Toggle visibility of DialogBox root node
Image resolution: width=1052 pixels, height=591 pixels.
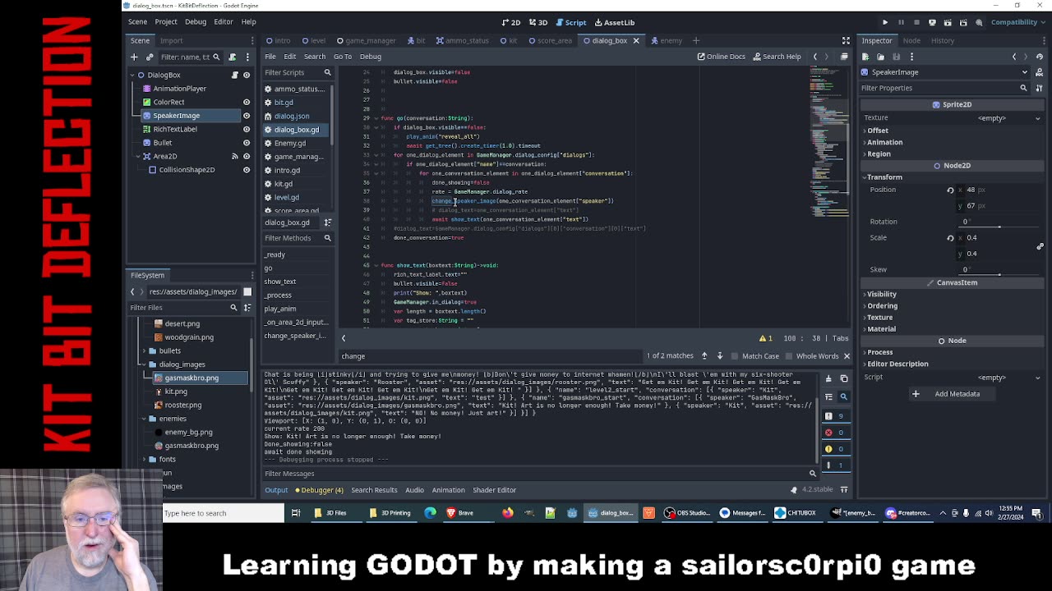[246, 75]
